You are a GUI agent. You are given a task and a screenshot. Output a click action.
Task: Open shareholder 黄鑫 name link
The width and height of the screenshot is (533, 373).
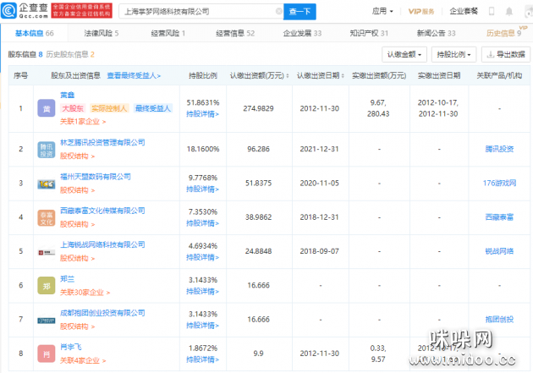(68, 95)
